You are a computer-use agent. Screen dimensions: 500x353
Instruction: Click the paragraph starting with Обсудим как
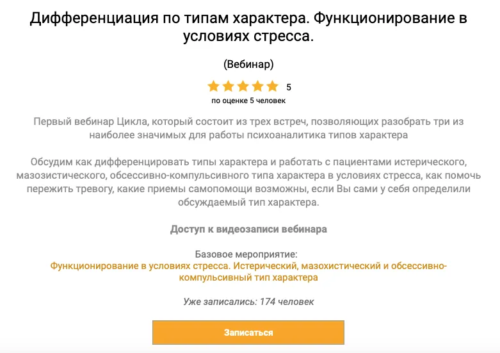[248, 182]
